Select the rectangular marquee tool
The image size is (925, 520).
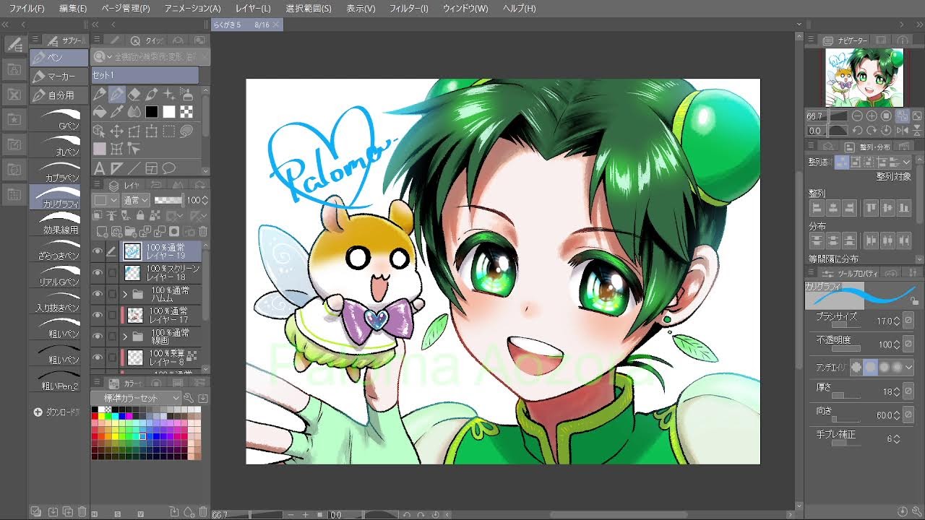click(168, 131)
